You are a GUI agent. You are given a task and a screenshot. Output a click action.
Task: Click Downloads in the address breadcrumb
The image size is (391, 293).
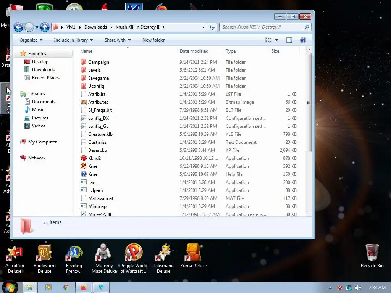pos(95,27)
